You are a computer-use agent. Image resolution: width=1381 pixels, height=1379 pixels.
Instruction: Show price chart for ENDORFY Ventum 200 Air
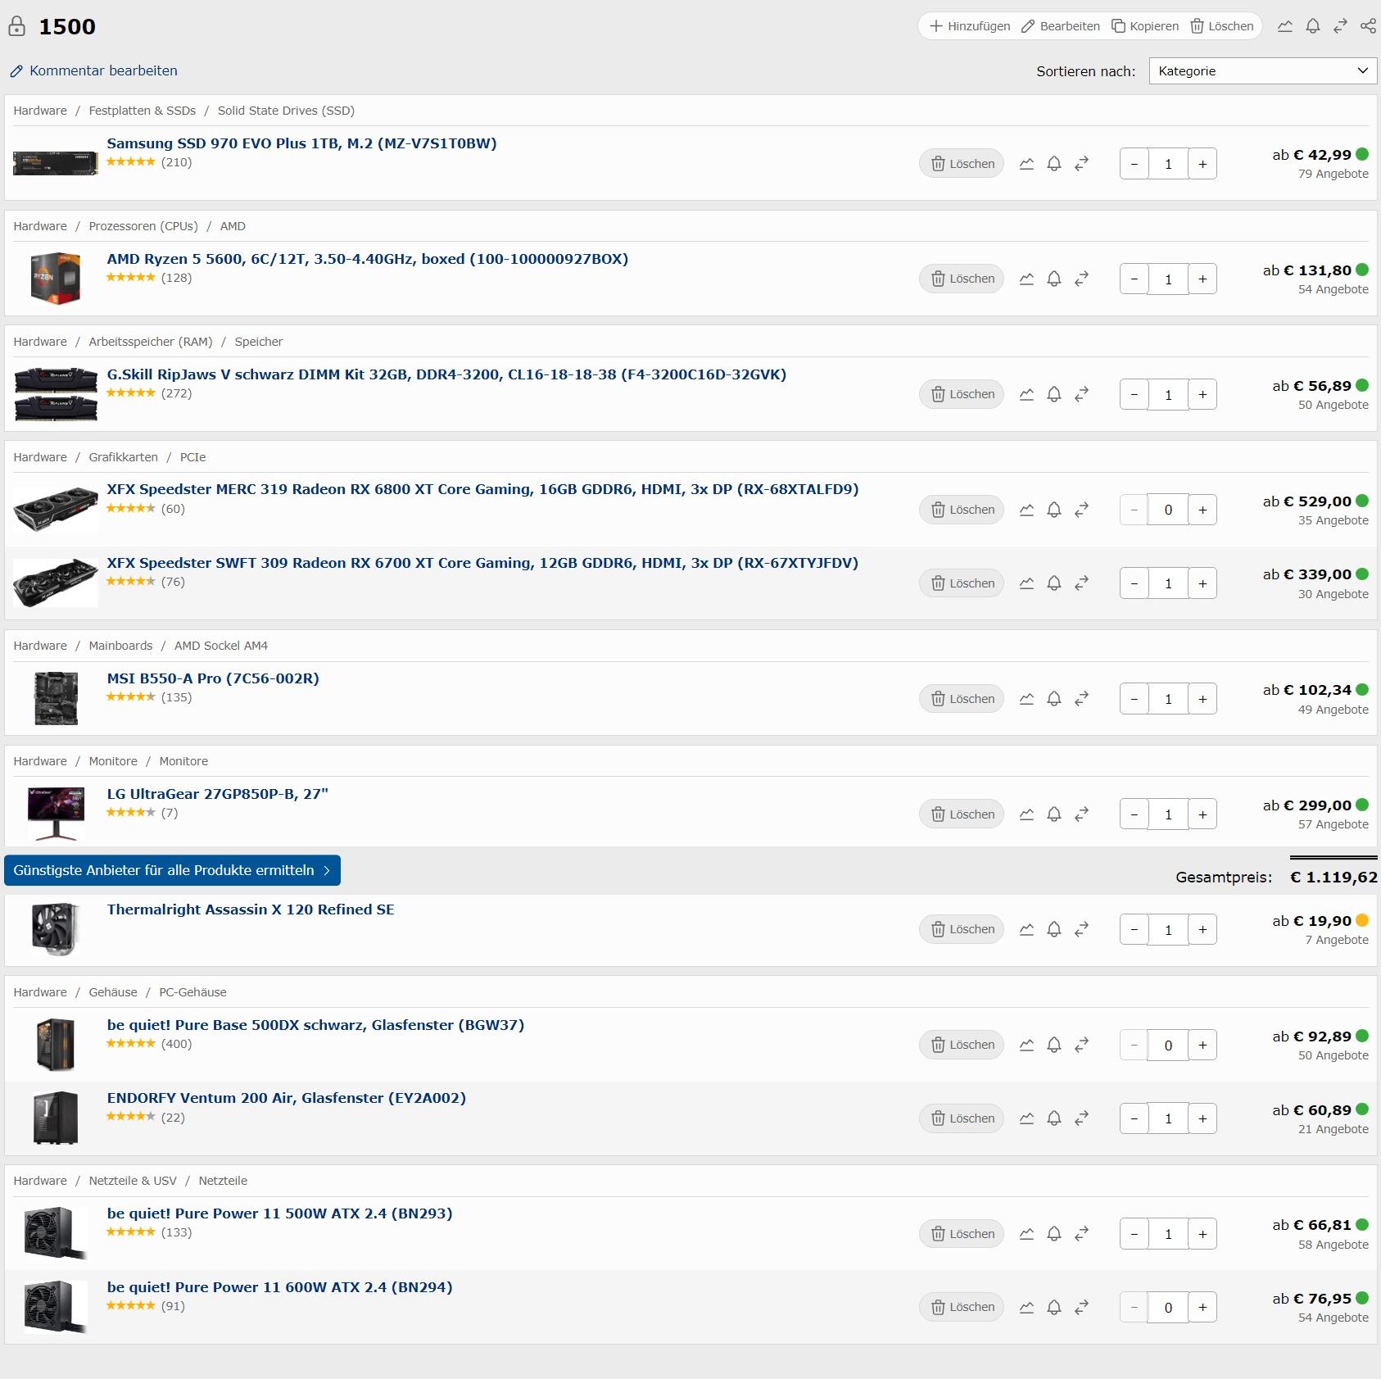(1026, 1118)
